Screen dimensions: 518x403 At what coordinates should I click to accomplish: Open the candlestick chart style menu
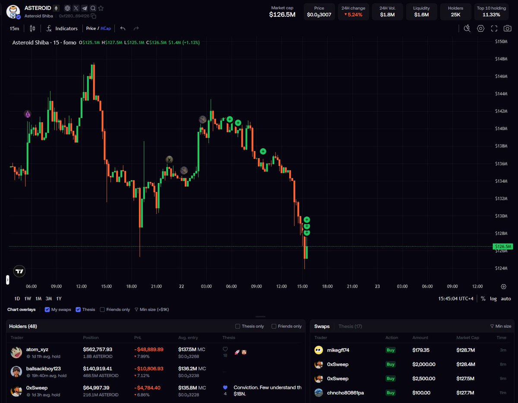click(32, 29)
